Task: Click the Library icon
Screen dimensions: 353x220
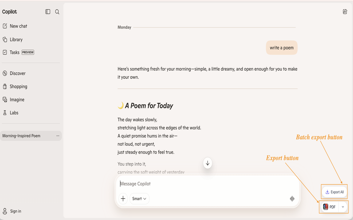Action: pos(5,40)
